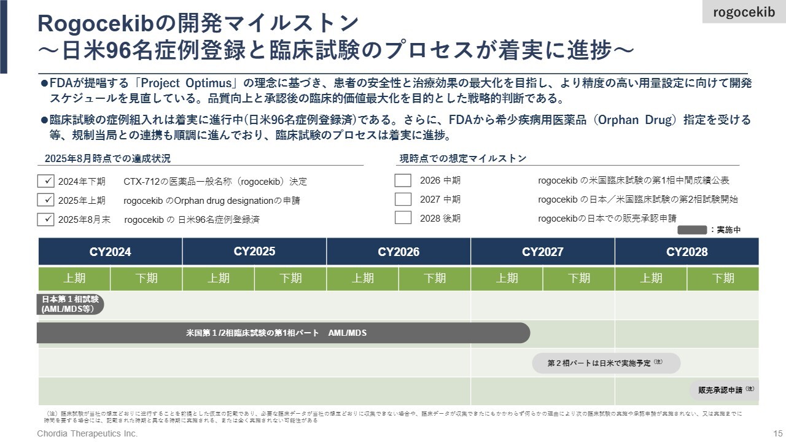Check the empty 2027 中期 milestone box
Image resolution: width=786 pixels, height=442 pixels.
pyautogui.click(x=403, y=200)
